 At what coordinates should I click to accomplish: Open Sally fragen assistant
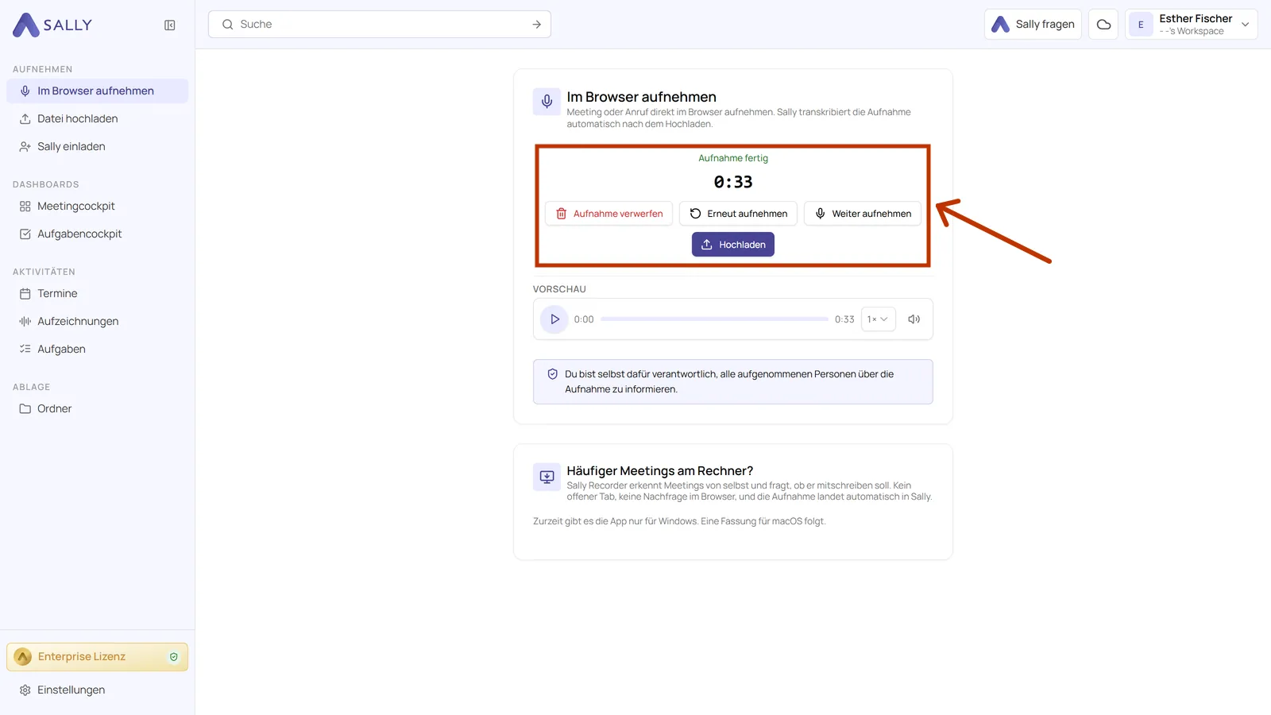click(x=1033, y=25)
